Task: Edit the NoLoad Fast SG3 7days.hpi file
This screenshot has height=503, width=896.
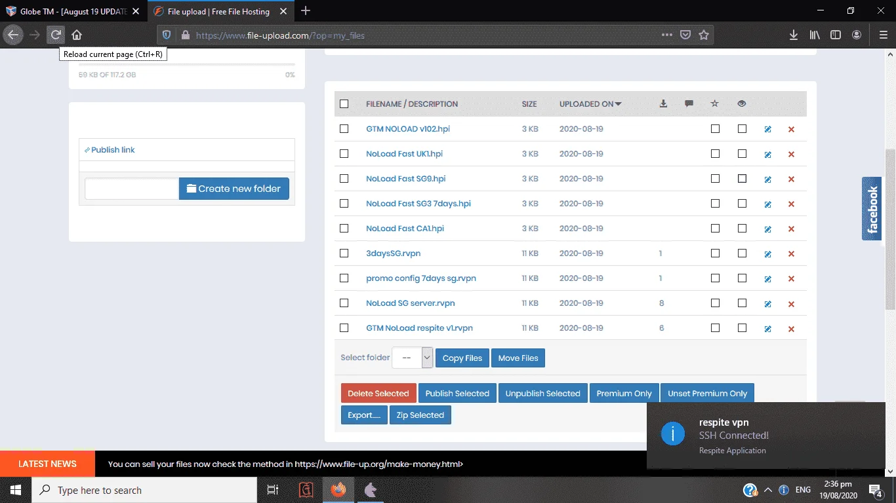Action: 767,204
